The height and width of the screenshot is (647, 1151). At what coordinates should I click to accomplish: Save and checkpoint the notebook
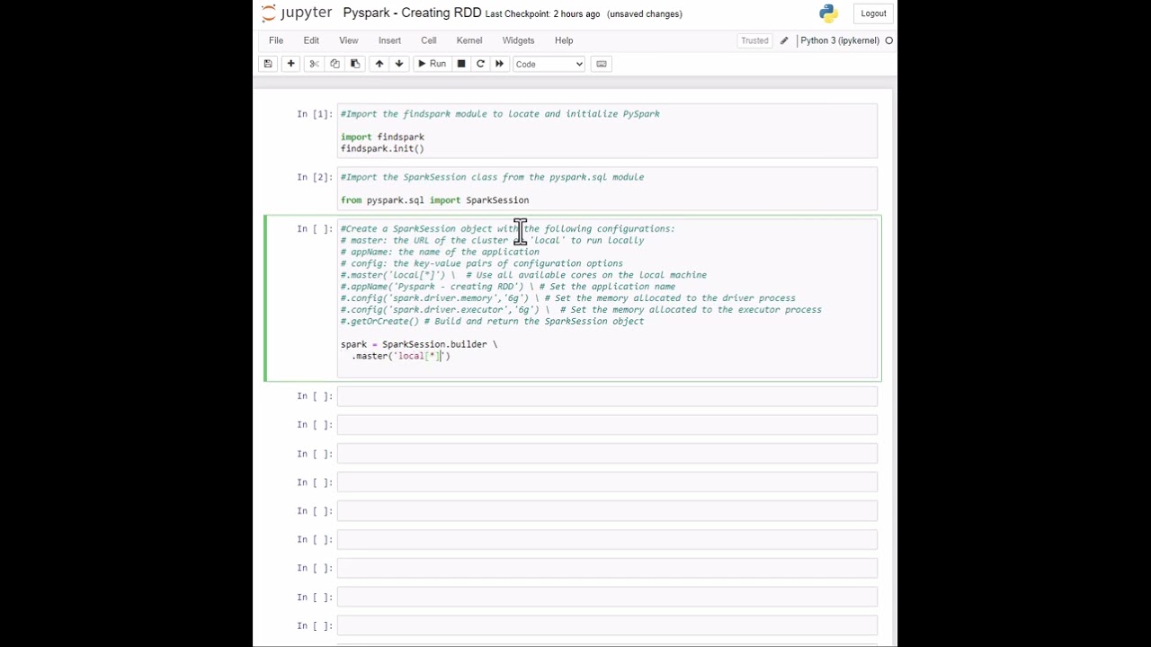click(x=267, y=64)
